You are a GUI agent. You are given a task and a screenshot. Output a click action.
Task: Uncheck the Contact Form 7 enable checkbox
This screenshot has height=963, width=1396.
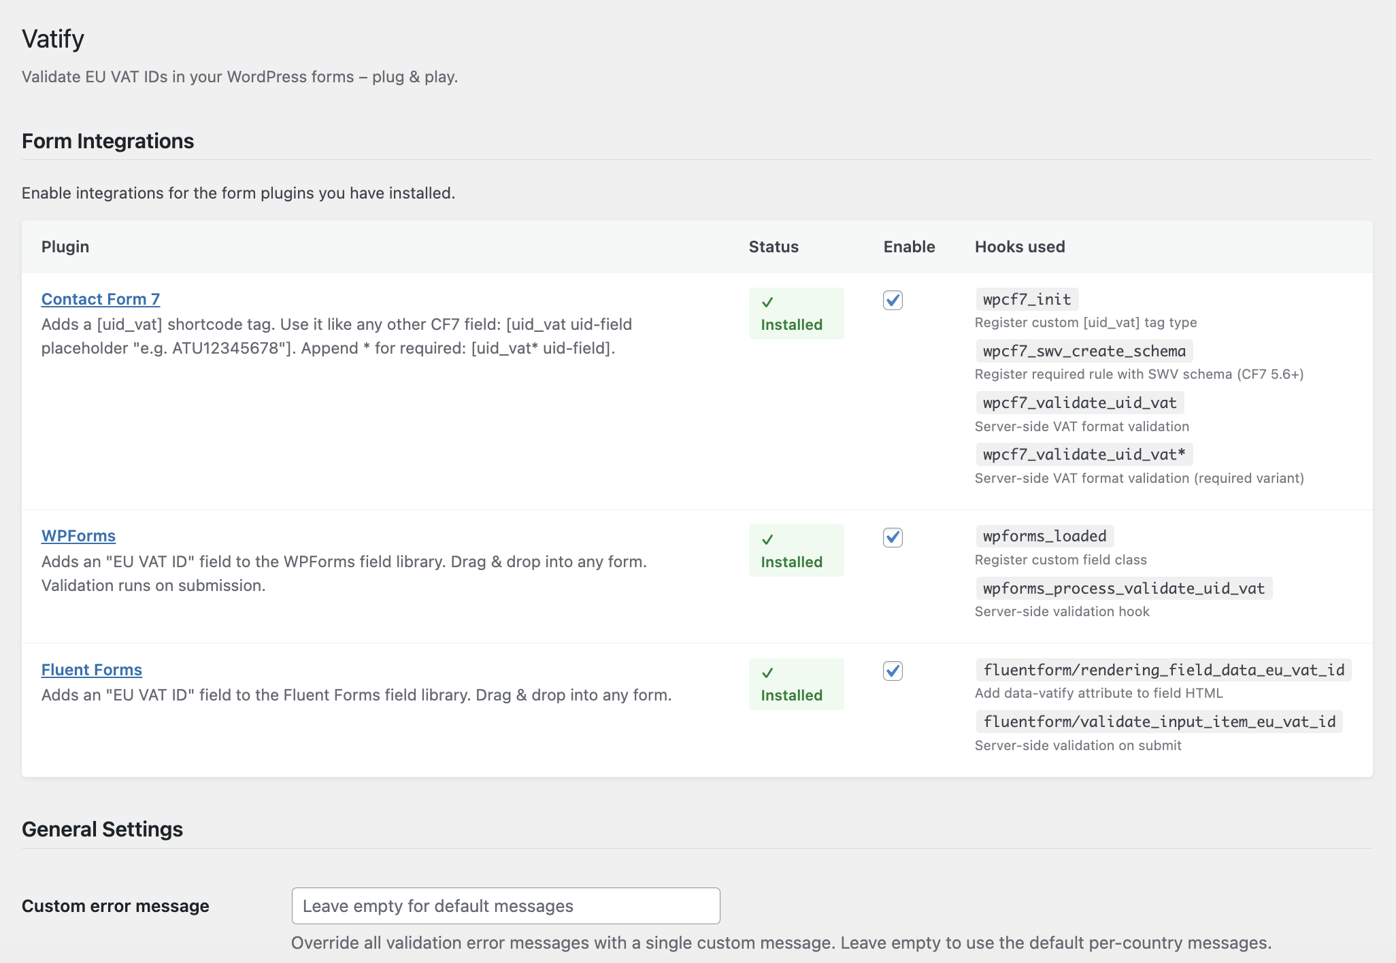point(893,300)
